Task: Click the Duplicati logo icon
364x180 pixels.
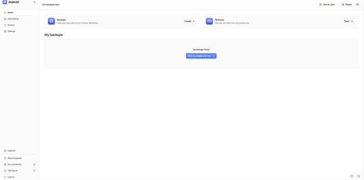Action: coord(5,2)
